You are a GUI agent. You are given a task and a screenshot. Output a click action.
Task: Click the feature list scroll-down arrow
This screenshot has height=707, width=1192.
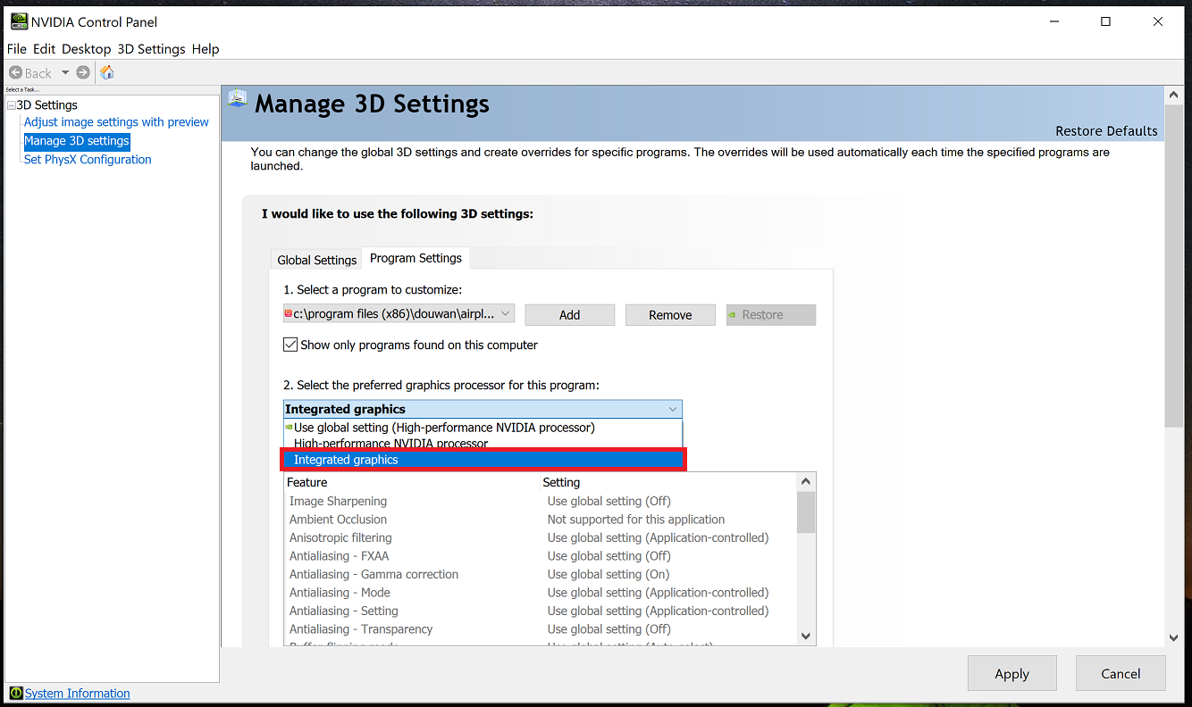coord(805,636)
